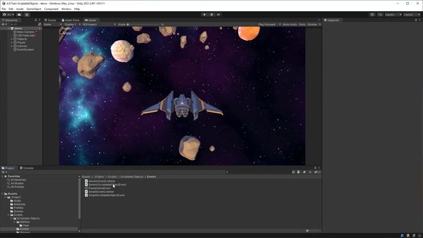423x238 pixels.
Task: Select CM FreeLook1 in Hierarchy
Action: tap(26, 35)
